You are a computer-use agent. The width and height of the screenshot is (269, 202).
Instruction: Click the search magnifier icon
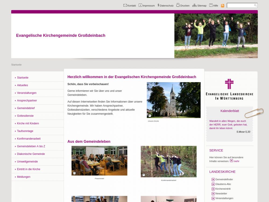[255, 5]
